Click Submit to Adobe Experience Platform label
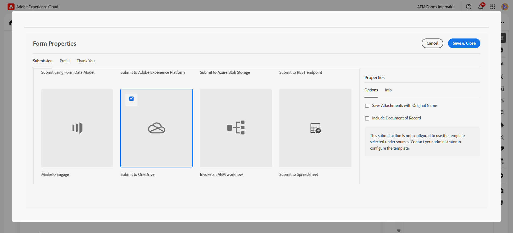The height and width of the screenshot is (233, 513). [153, 72]
